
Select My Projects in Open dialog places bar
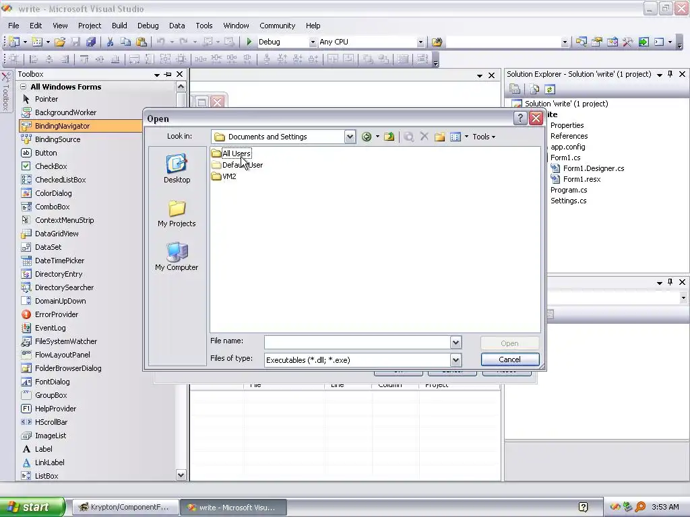point(177,213)
